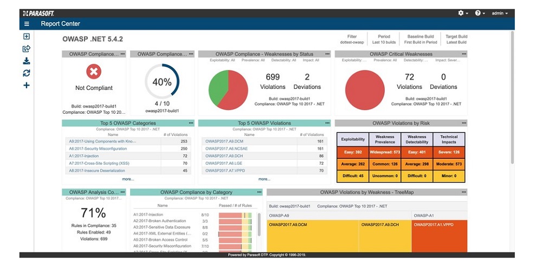Click the plus add widget icon
This screenshot has height=271, width=542.
click(26, 86)
